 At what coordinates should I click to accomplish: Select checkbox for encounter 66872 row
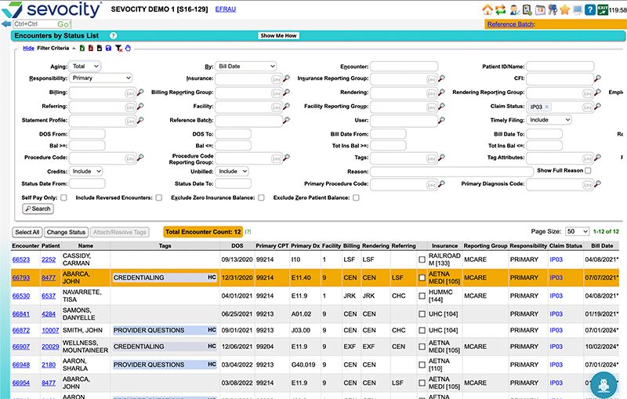point(422,330)
